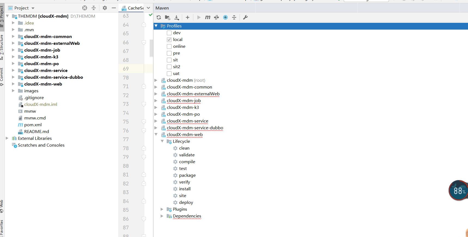Click the 88% floating performance widget

tap(458, 190)
